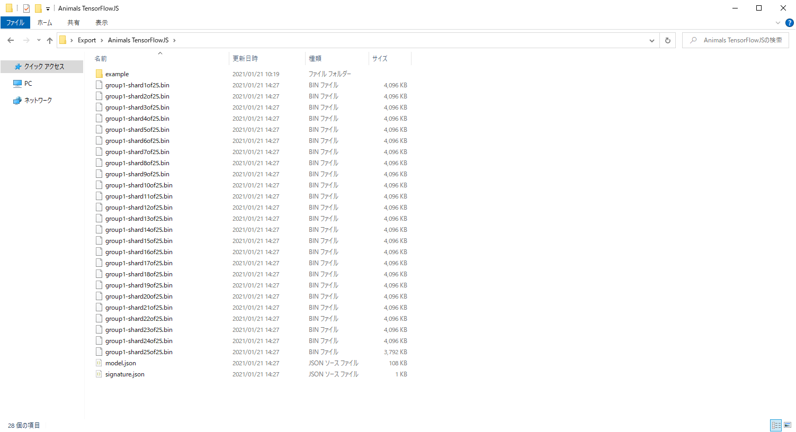This screenshot has width=796, height=432.
Task: Select the signature.json file icon
Action: (x=99, y=374)
